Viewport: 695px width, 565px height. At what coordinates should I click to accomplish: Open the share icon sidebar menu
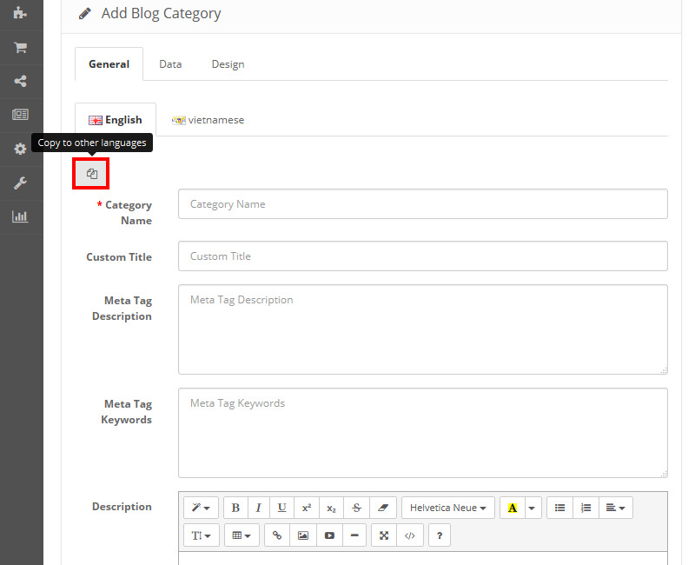20,81
